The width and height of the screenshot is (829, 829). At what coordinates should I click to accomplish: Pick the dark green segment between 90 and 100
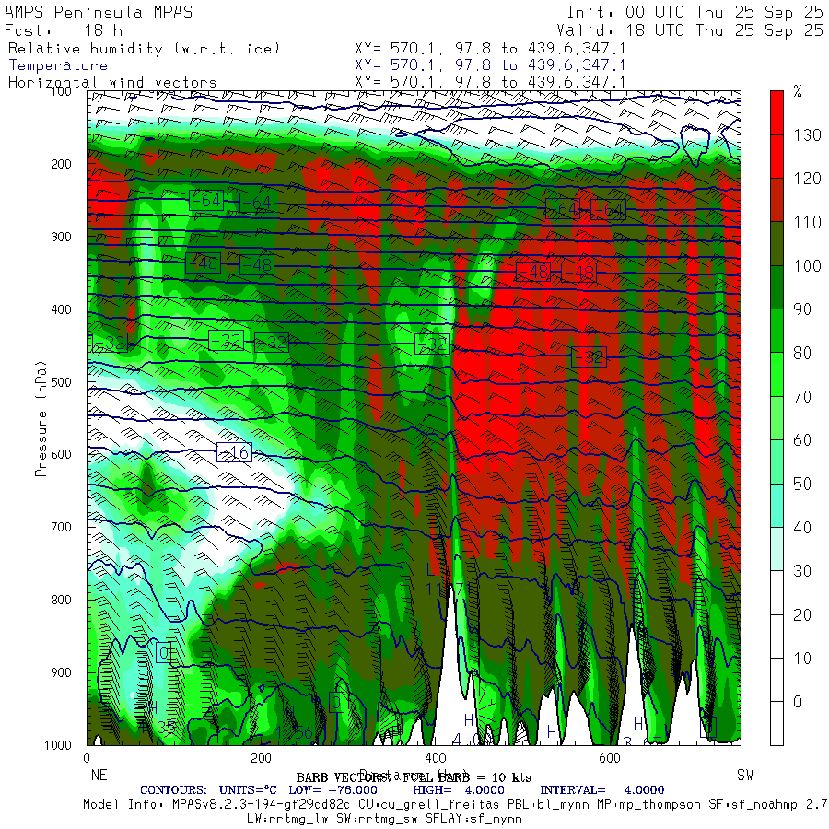point(776,287)
